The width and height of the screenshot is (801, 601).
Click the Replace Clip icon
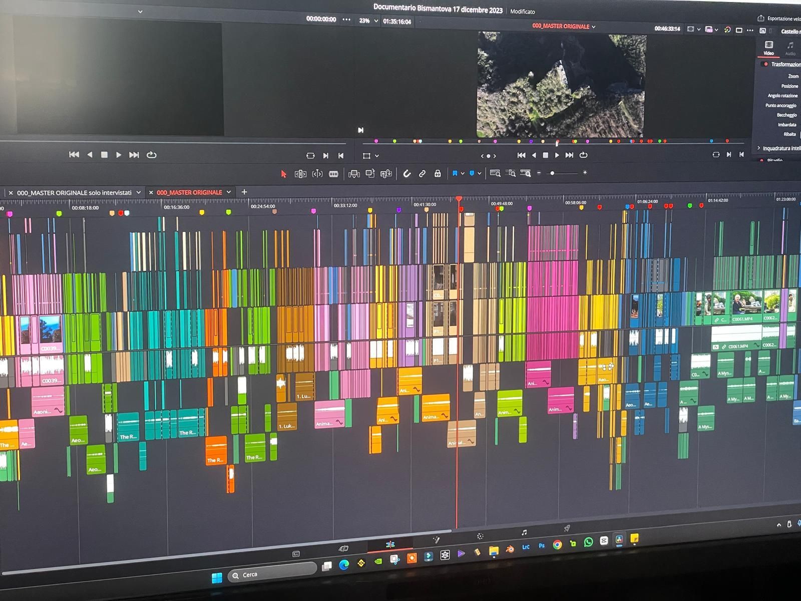pos(387,173)
